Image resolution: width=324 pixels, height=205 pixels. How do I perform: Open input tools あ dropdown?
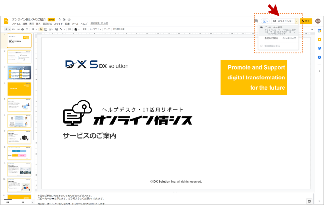pos(77,29)
